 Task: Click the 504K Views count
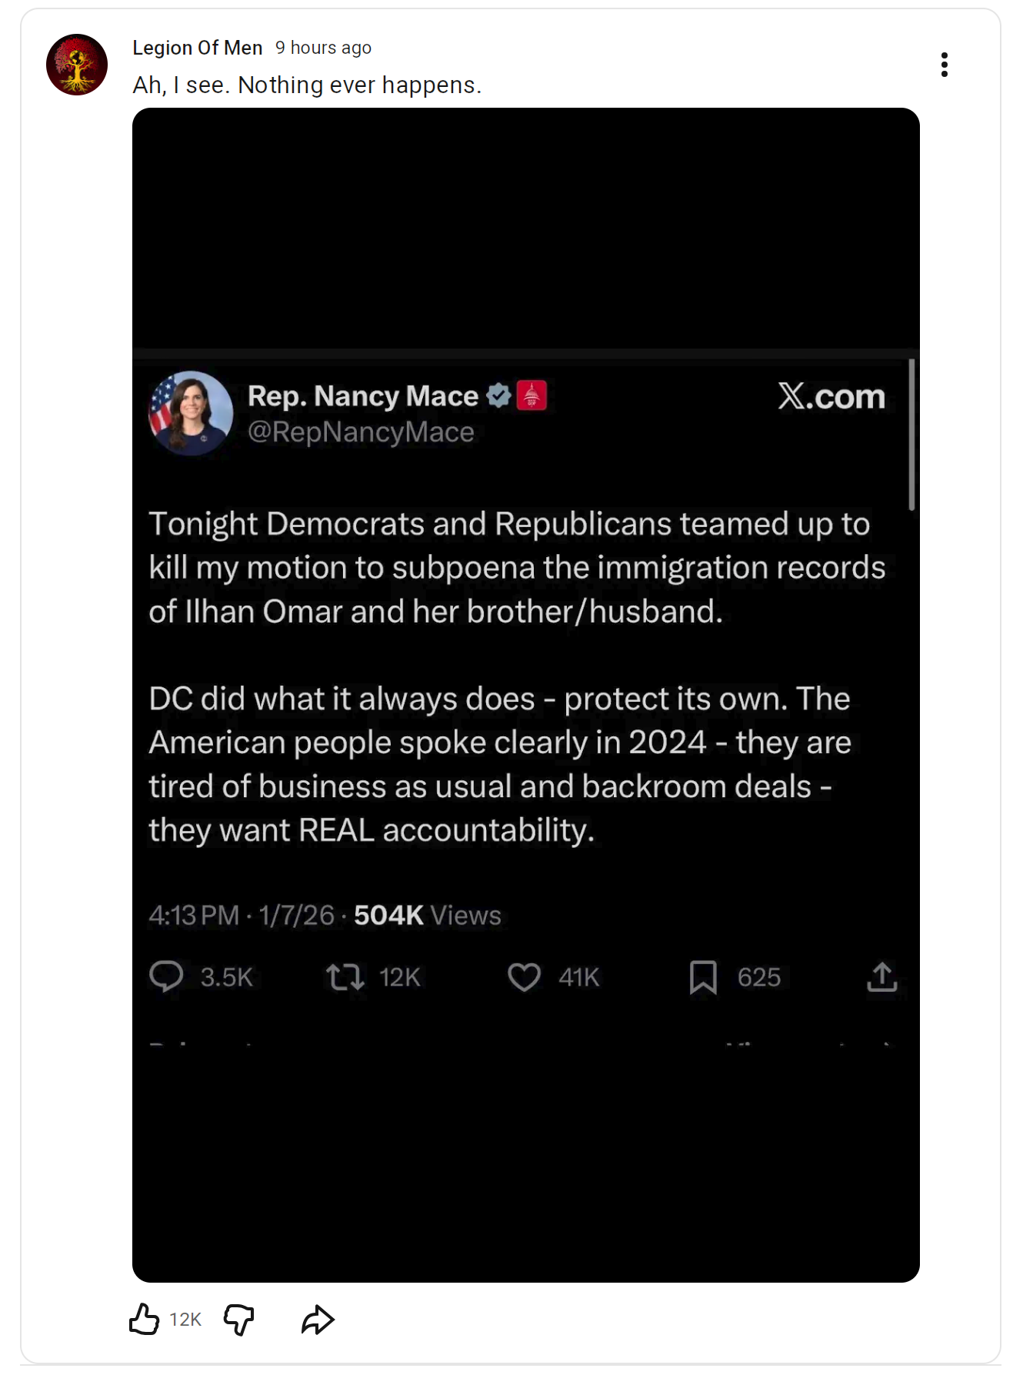coord(427,915)
